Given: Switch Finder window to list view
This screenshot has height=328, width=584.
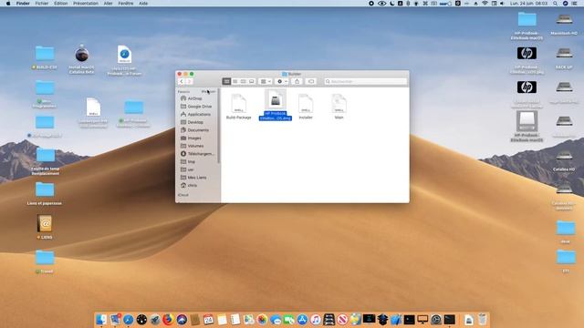Looking at the screenshot, I should (x=235, y=81).
